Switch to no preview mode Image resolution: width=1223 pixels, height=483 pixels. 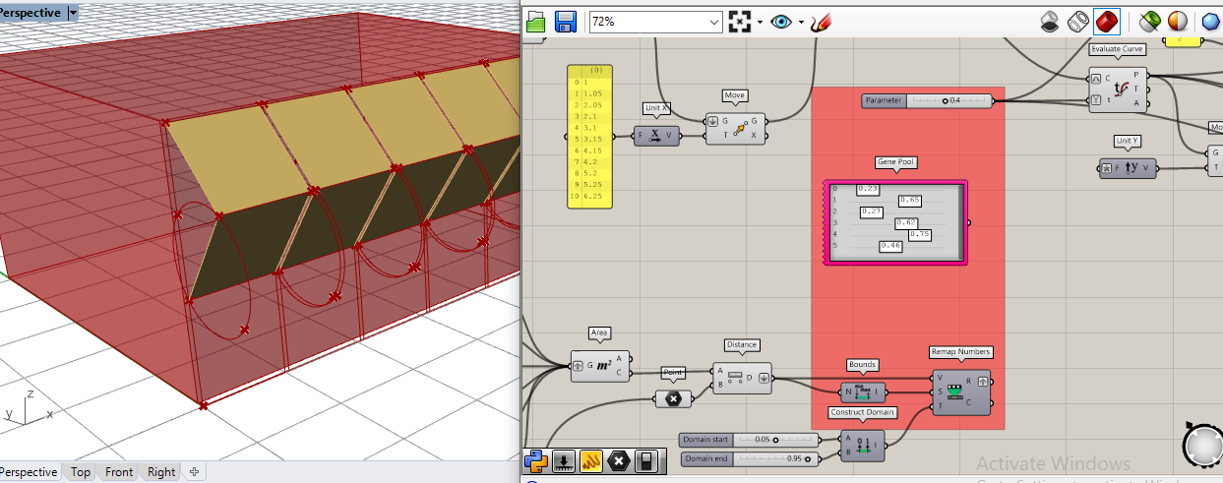pyautogui.click(x=1050, y=21)
